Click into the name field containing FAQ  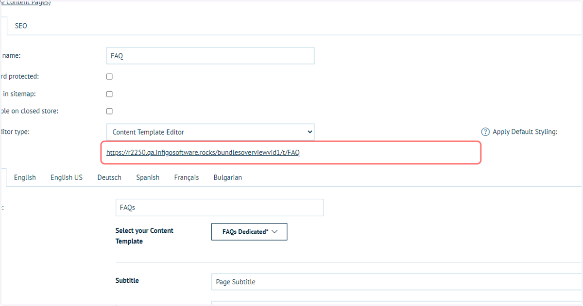pos(210,56)
